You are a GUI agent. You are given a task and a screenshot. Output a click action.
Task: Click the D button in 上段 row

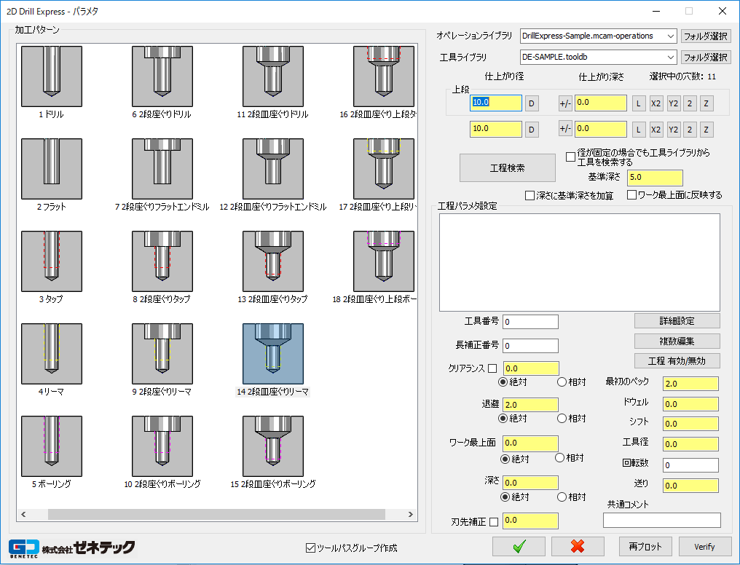[x=532, y=103]
